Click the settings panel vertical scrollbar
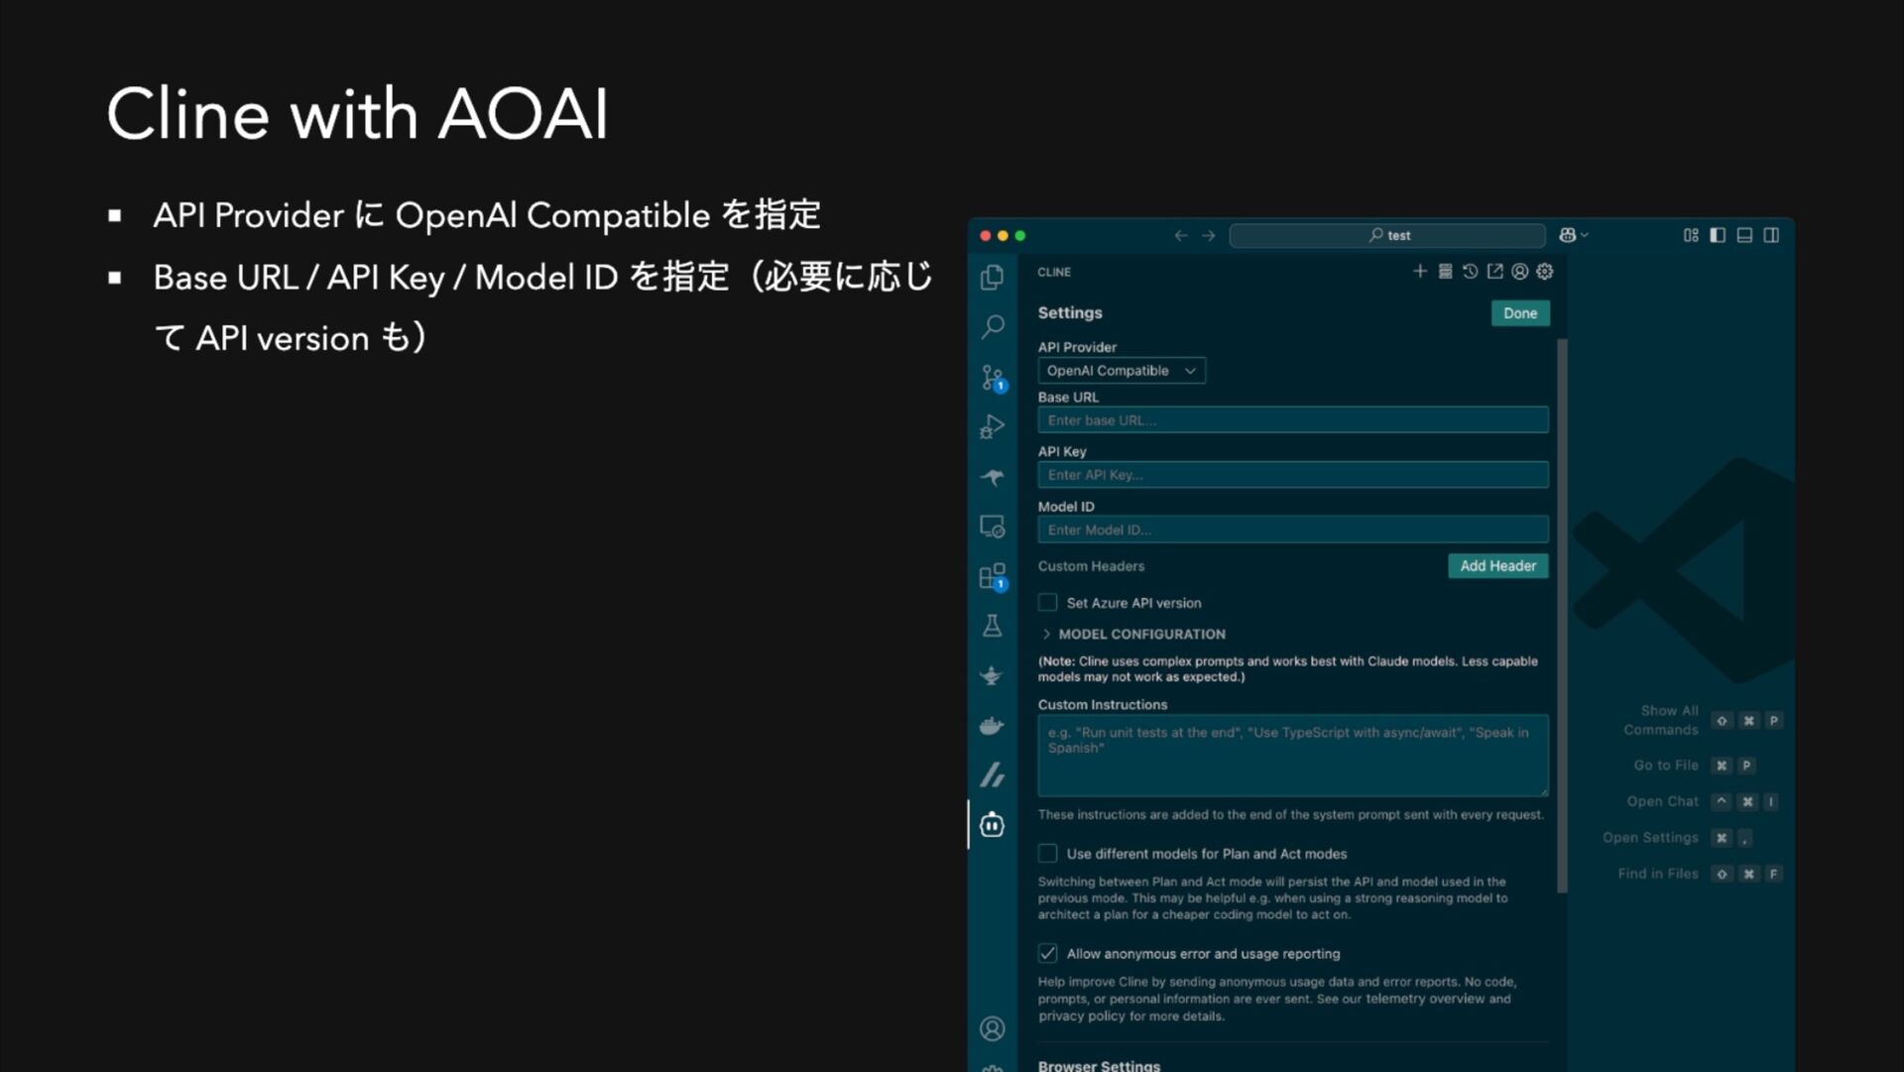 pos(1562,615)
